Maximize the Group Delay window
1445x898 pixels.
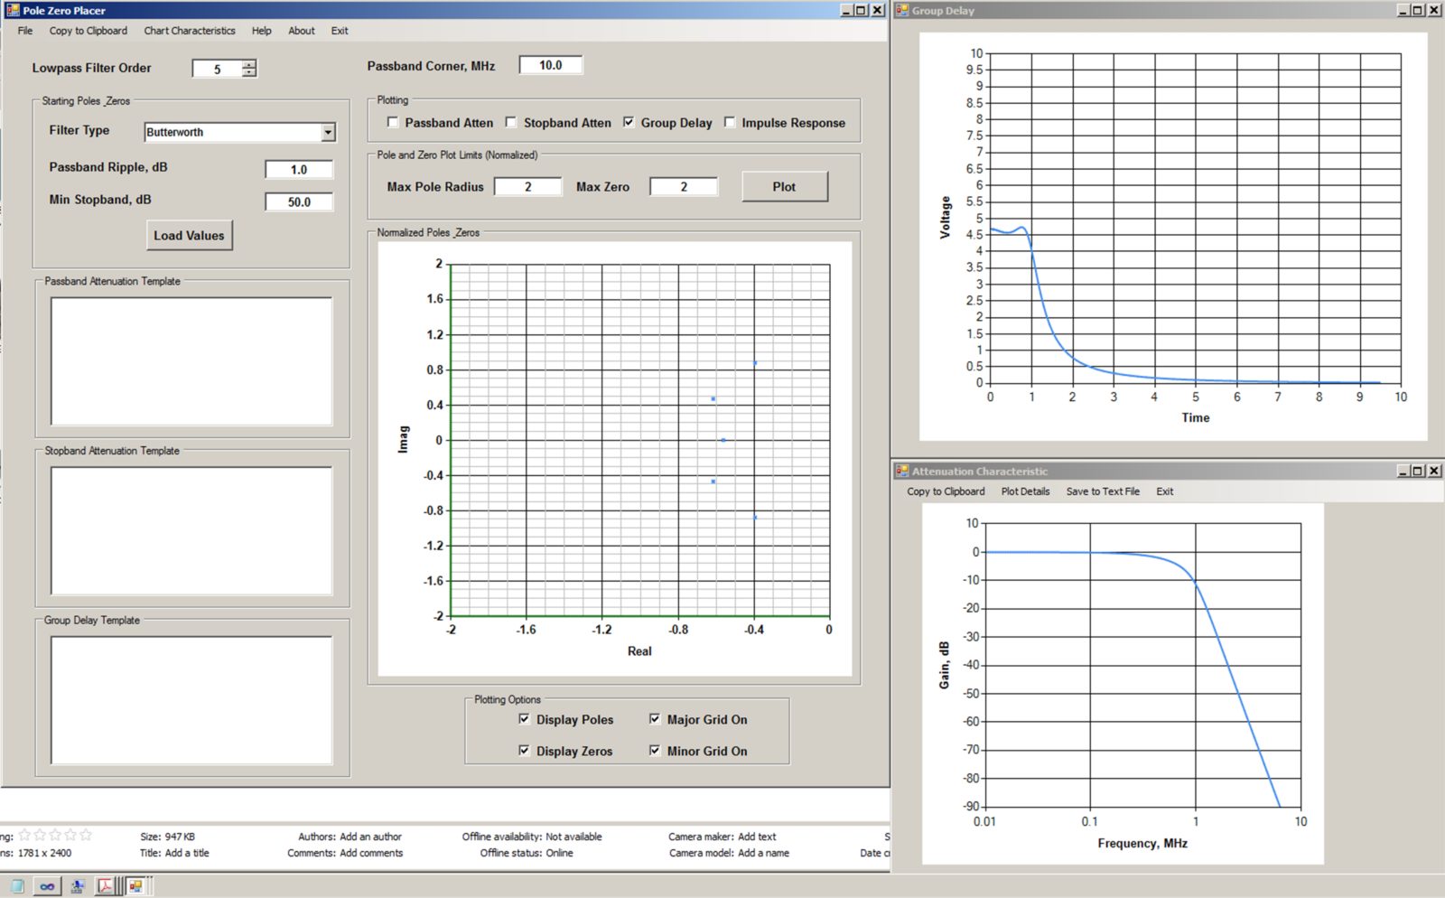coord(1417,10)
